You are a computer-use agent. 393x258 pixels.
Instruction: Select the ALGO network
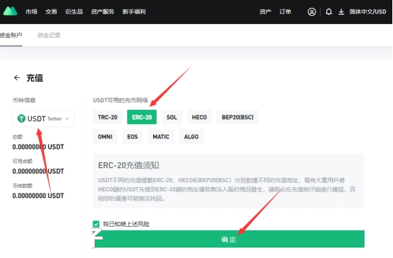(x=192, y=137)
